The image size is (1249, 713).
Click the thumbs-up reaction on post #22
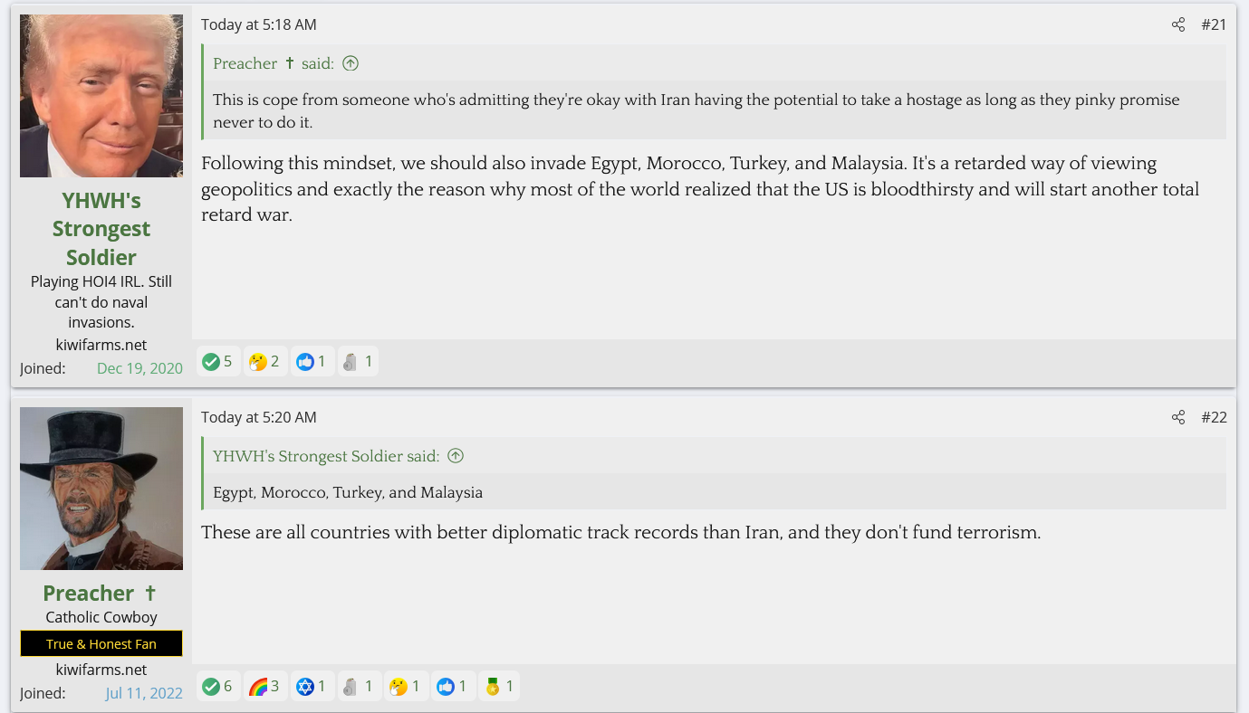click(453, 687)
